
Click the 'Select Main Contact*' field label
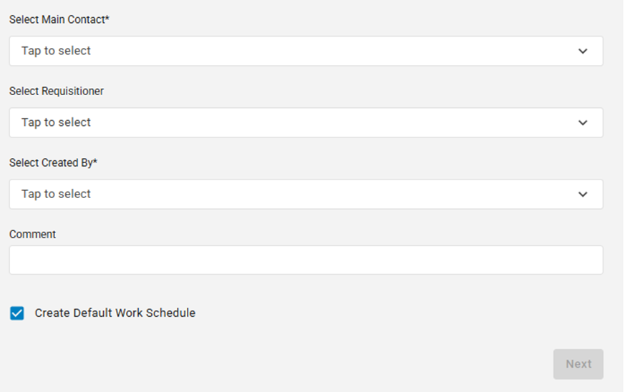pos(59,20)
